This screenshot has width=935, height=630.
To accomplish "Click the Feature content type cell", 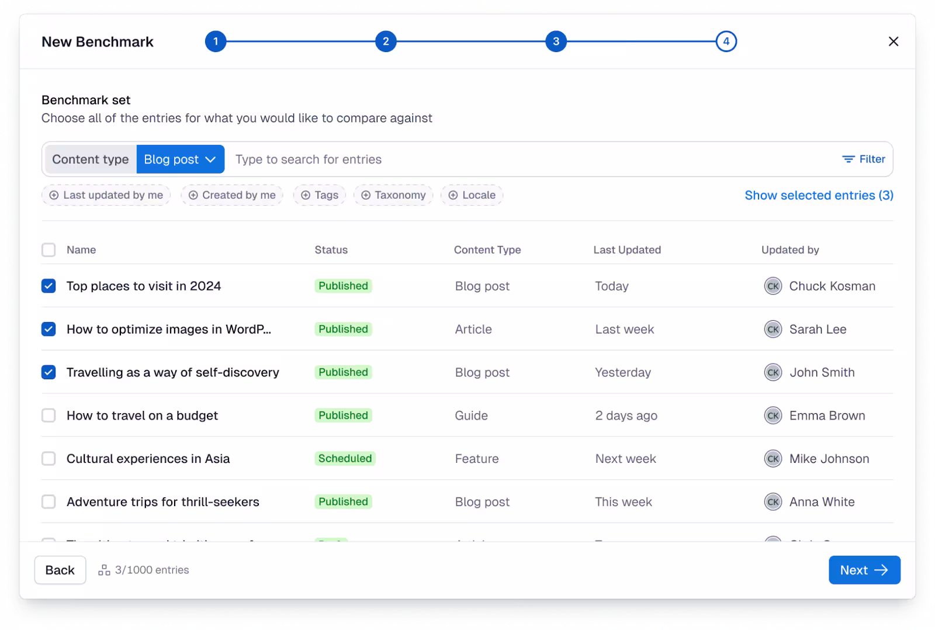I will 477,459.
